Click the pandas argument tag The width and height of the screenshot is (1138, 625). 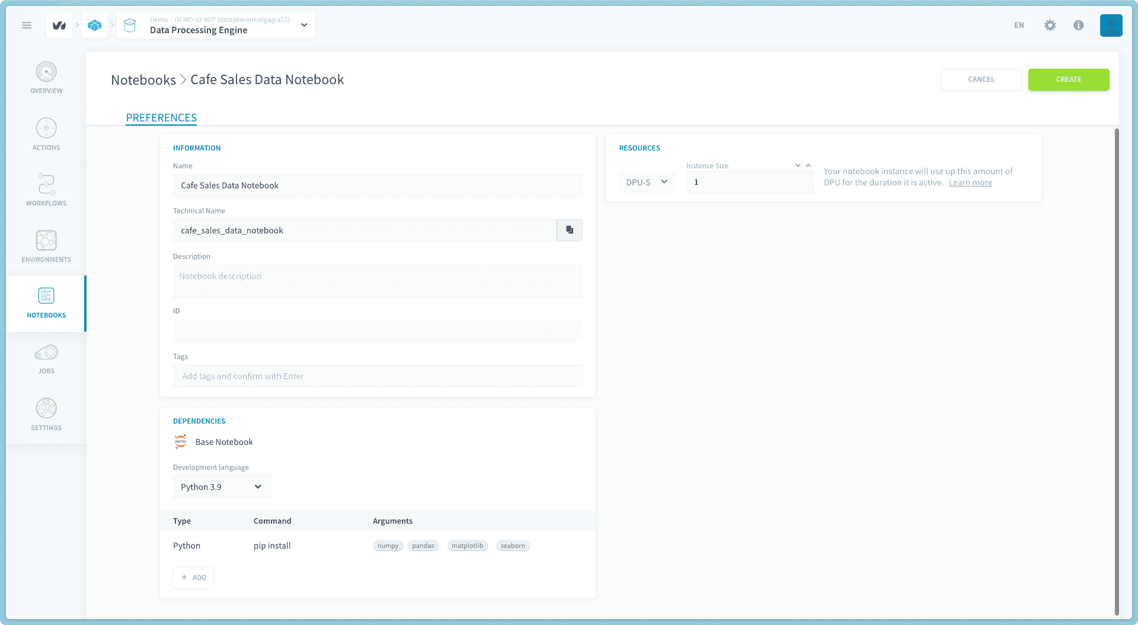pyautogui.click(x=423, y=546)
